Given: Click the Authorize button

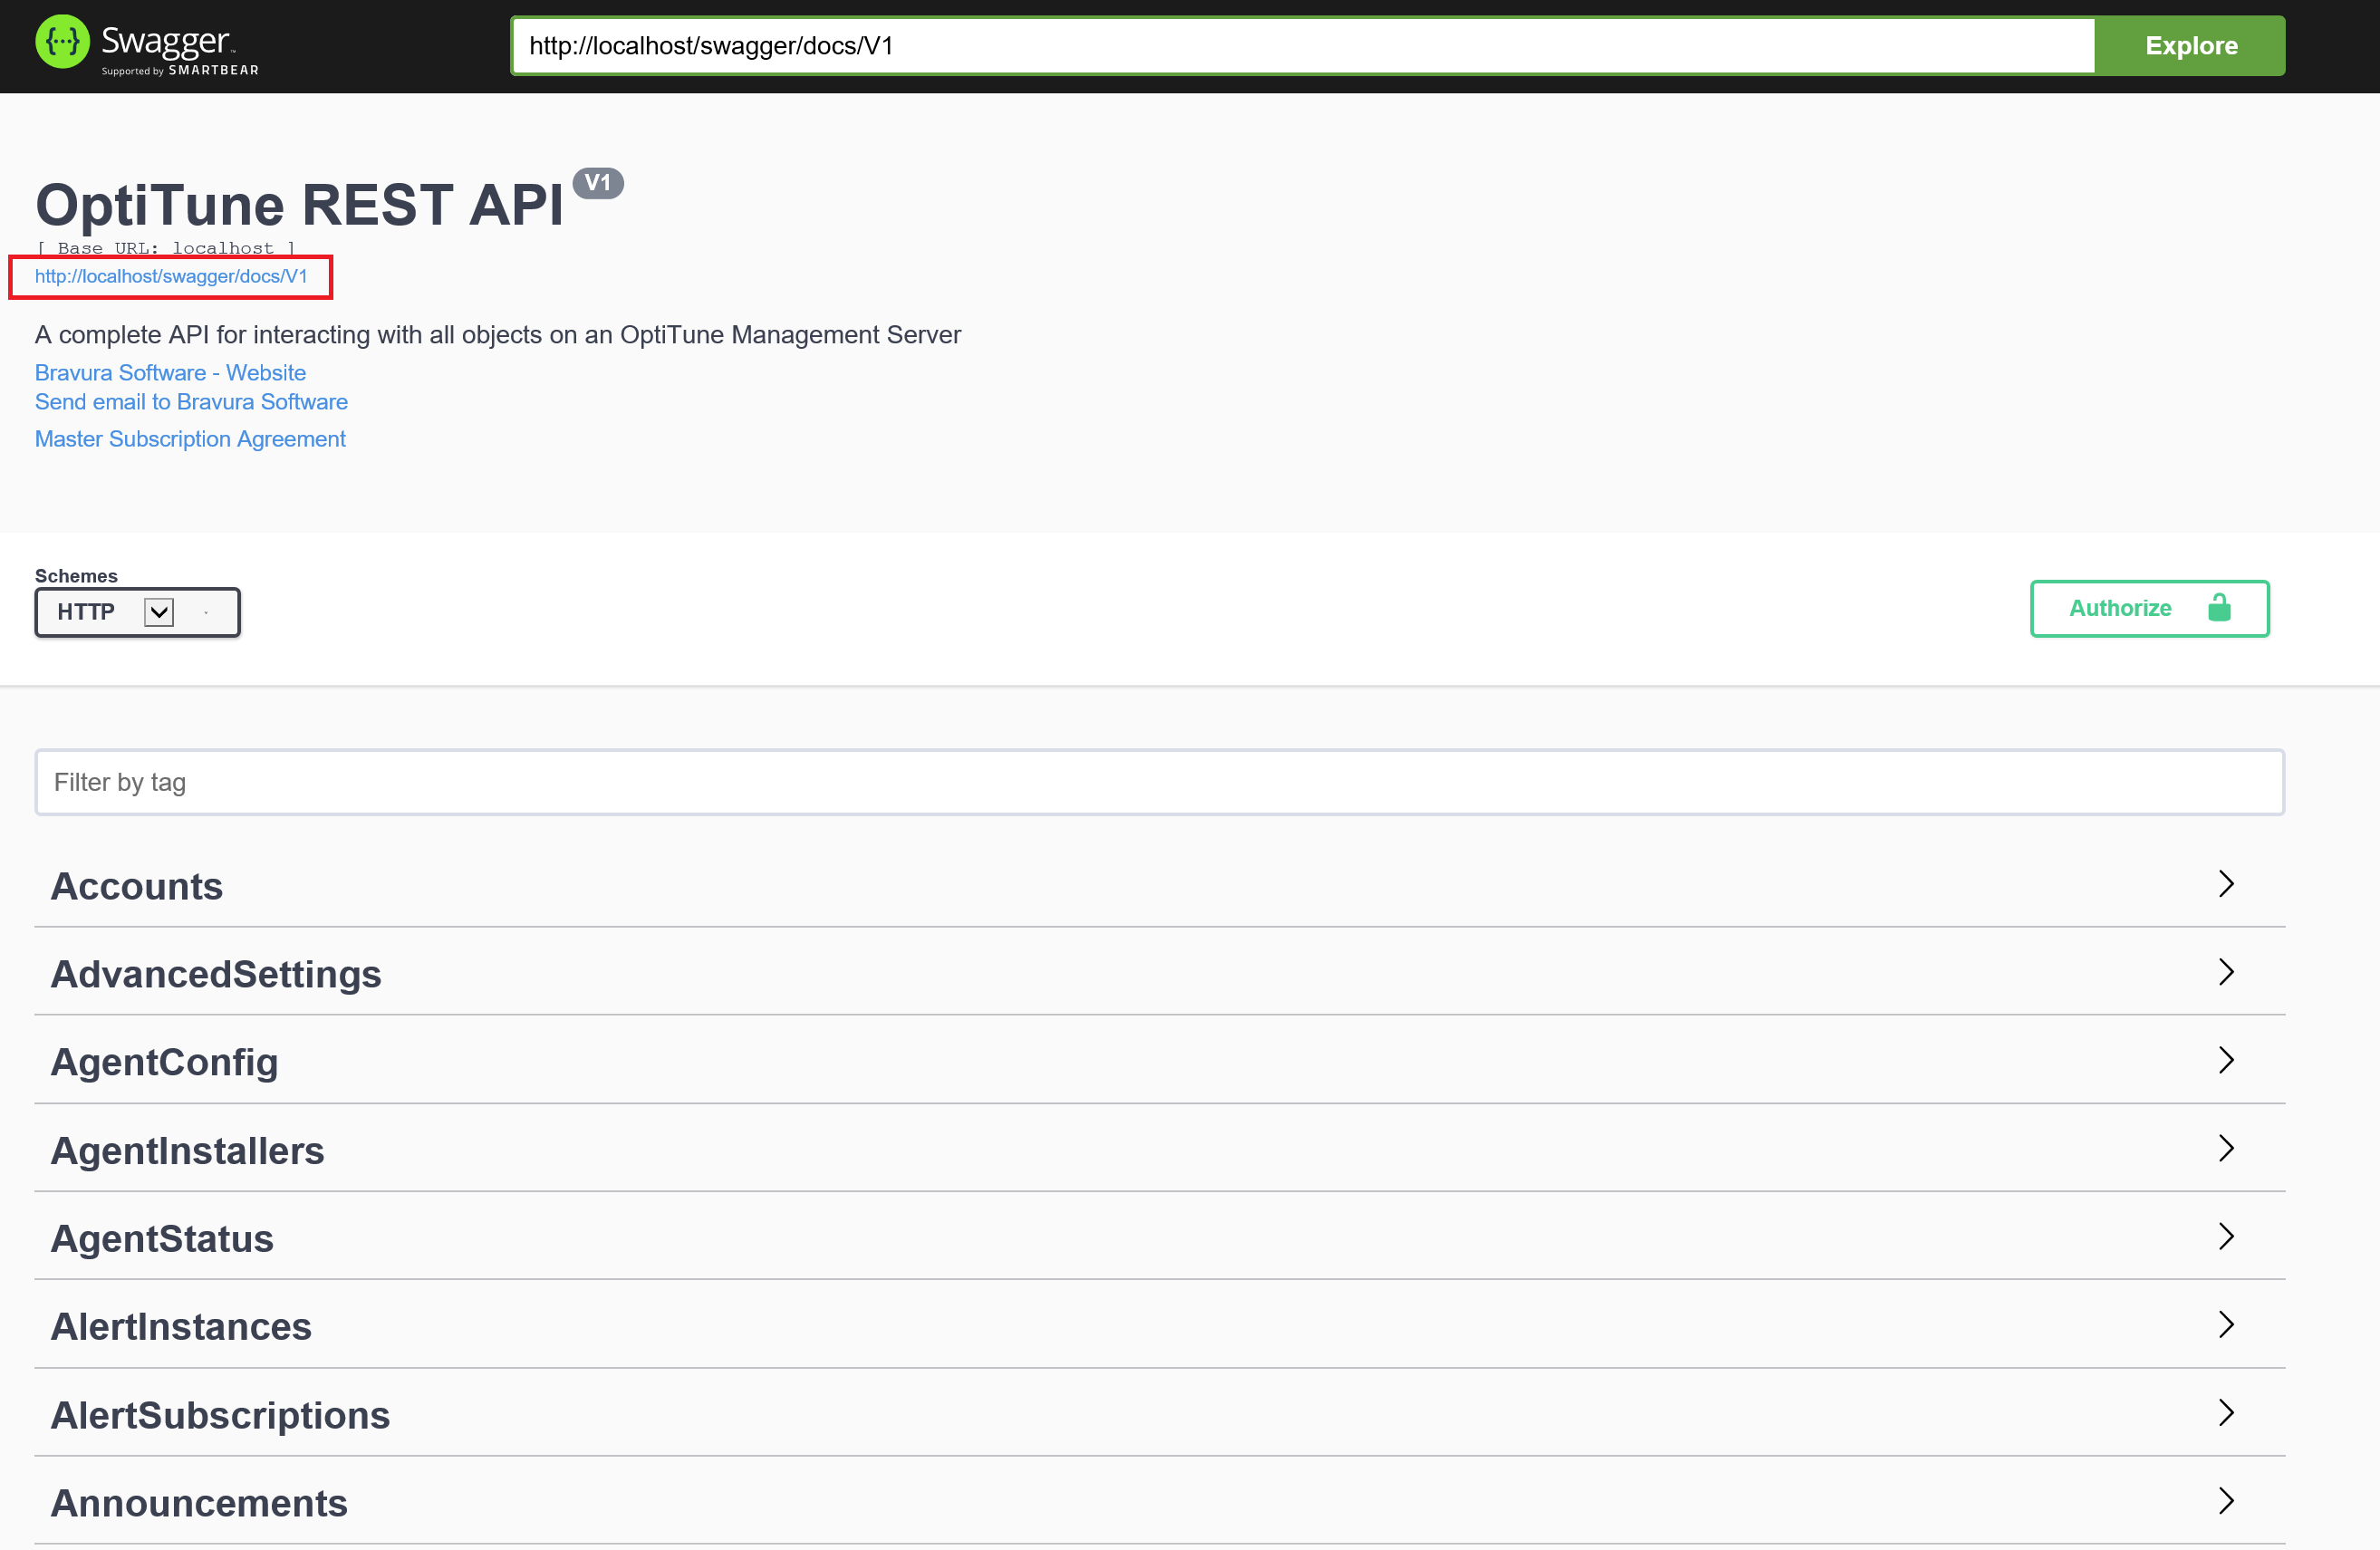Looking at the screenshot, I should 2149,607.
